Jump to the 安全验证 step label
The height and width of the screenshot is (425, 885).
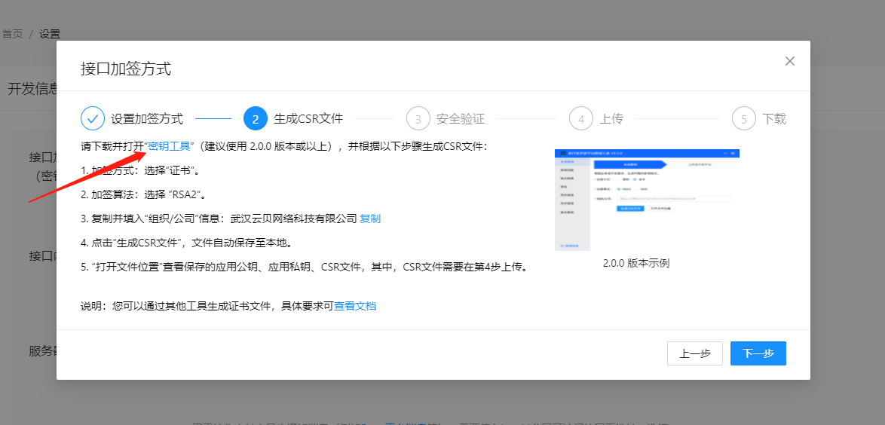tap(461, 119)
